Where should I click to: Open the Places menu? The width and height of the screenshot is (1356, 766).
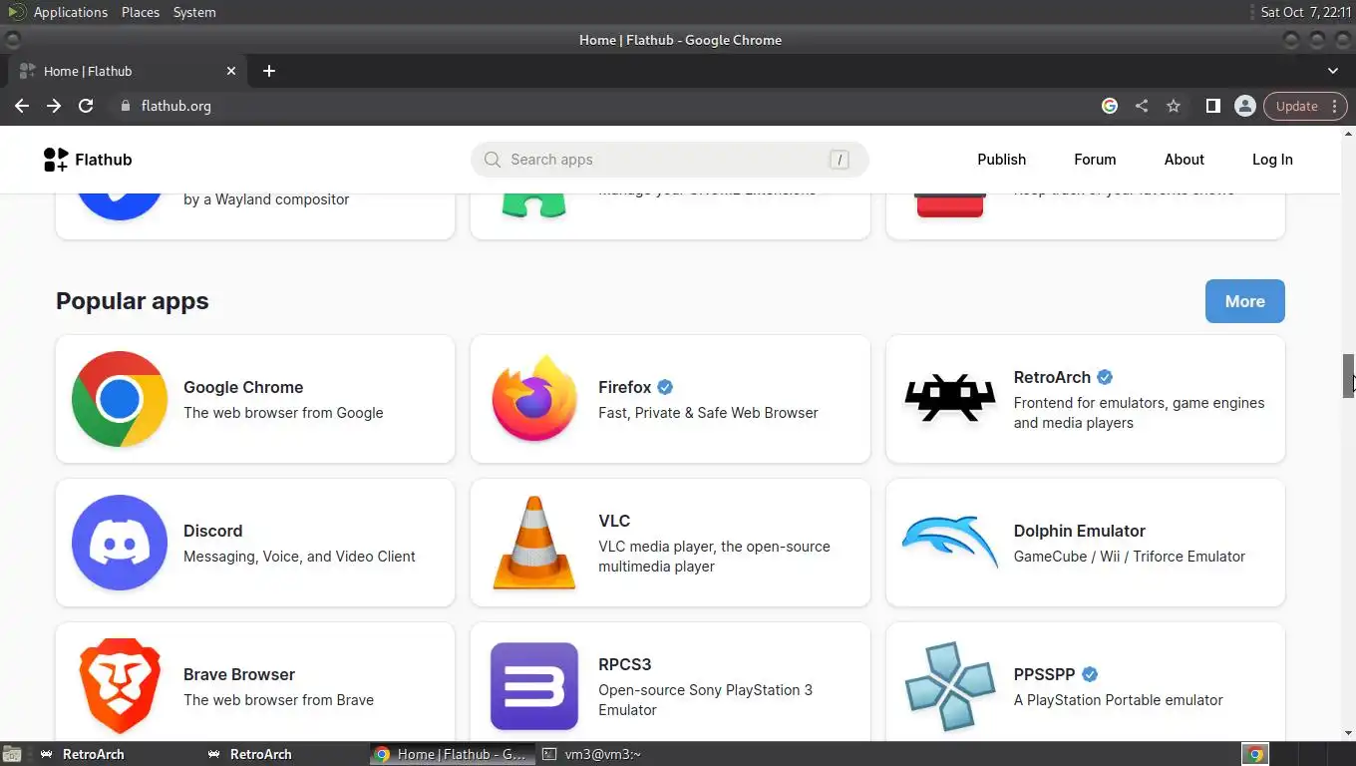click(141, 12)
